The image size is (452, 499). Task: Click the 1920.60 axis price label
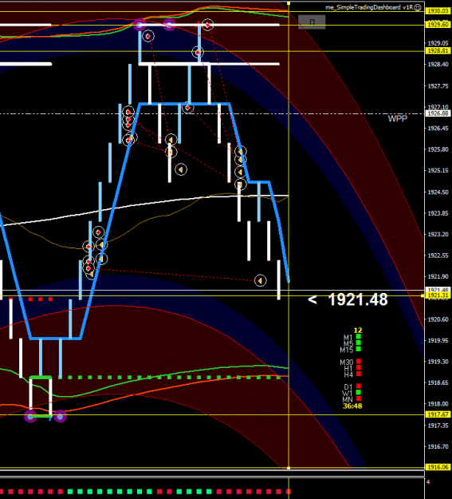[438, 319]
